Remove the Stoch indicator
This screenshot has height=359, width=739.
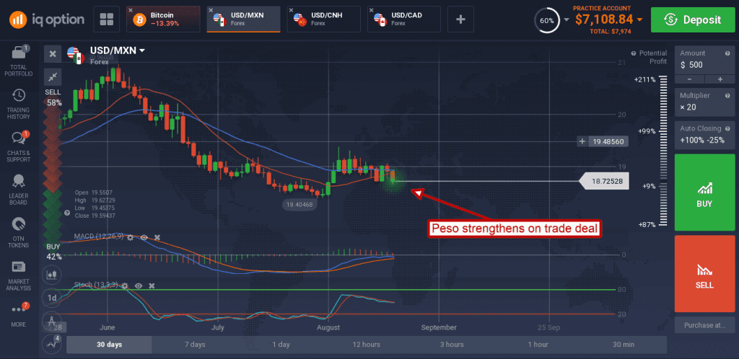point(152,285)
